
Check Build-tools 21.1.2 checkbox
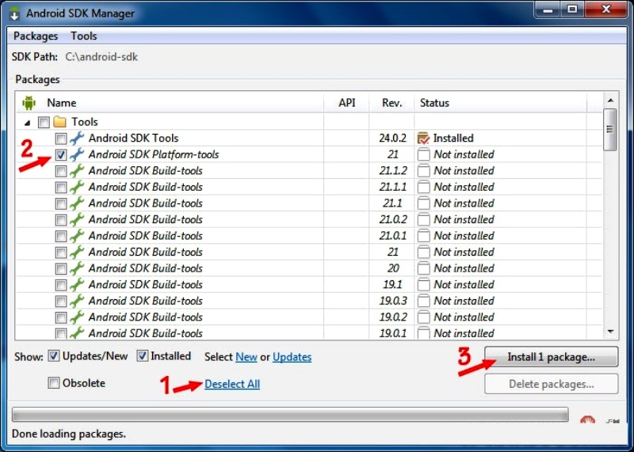[x=61, y=171]
